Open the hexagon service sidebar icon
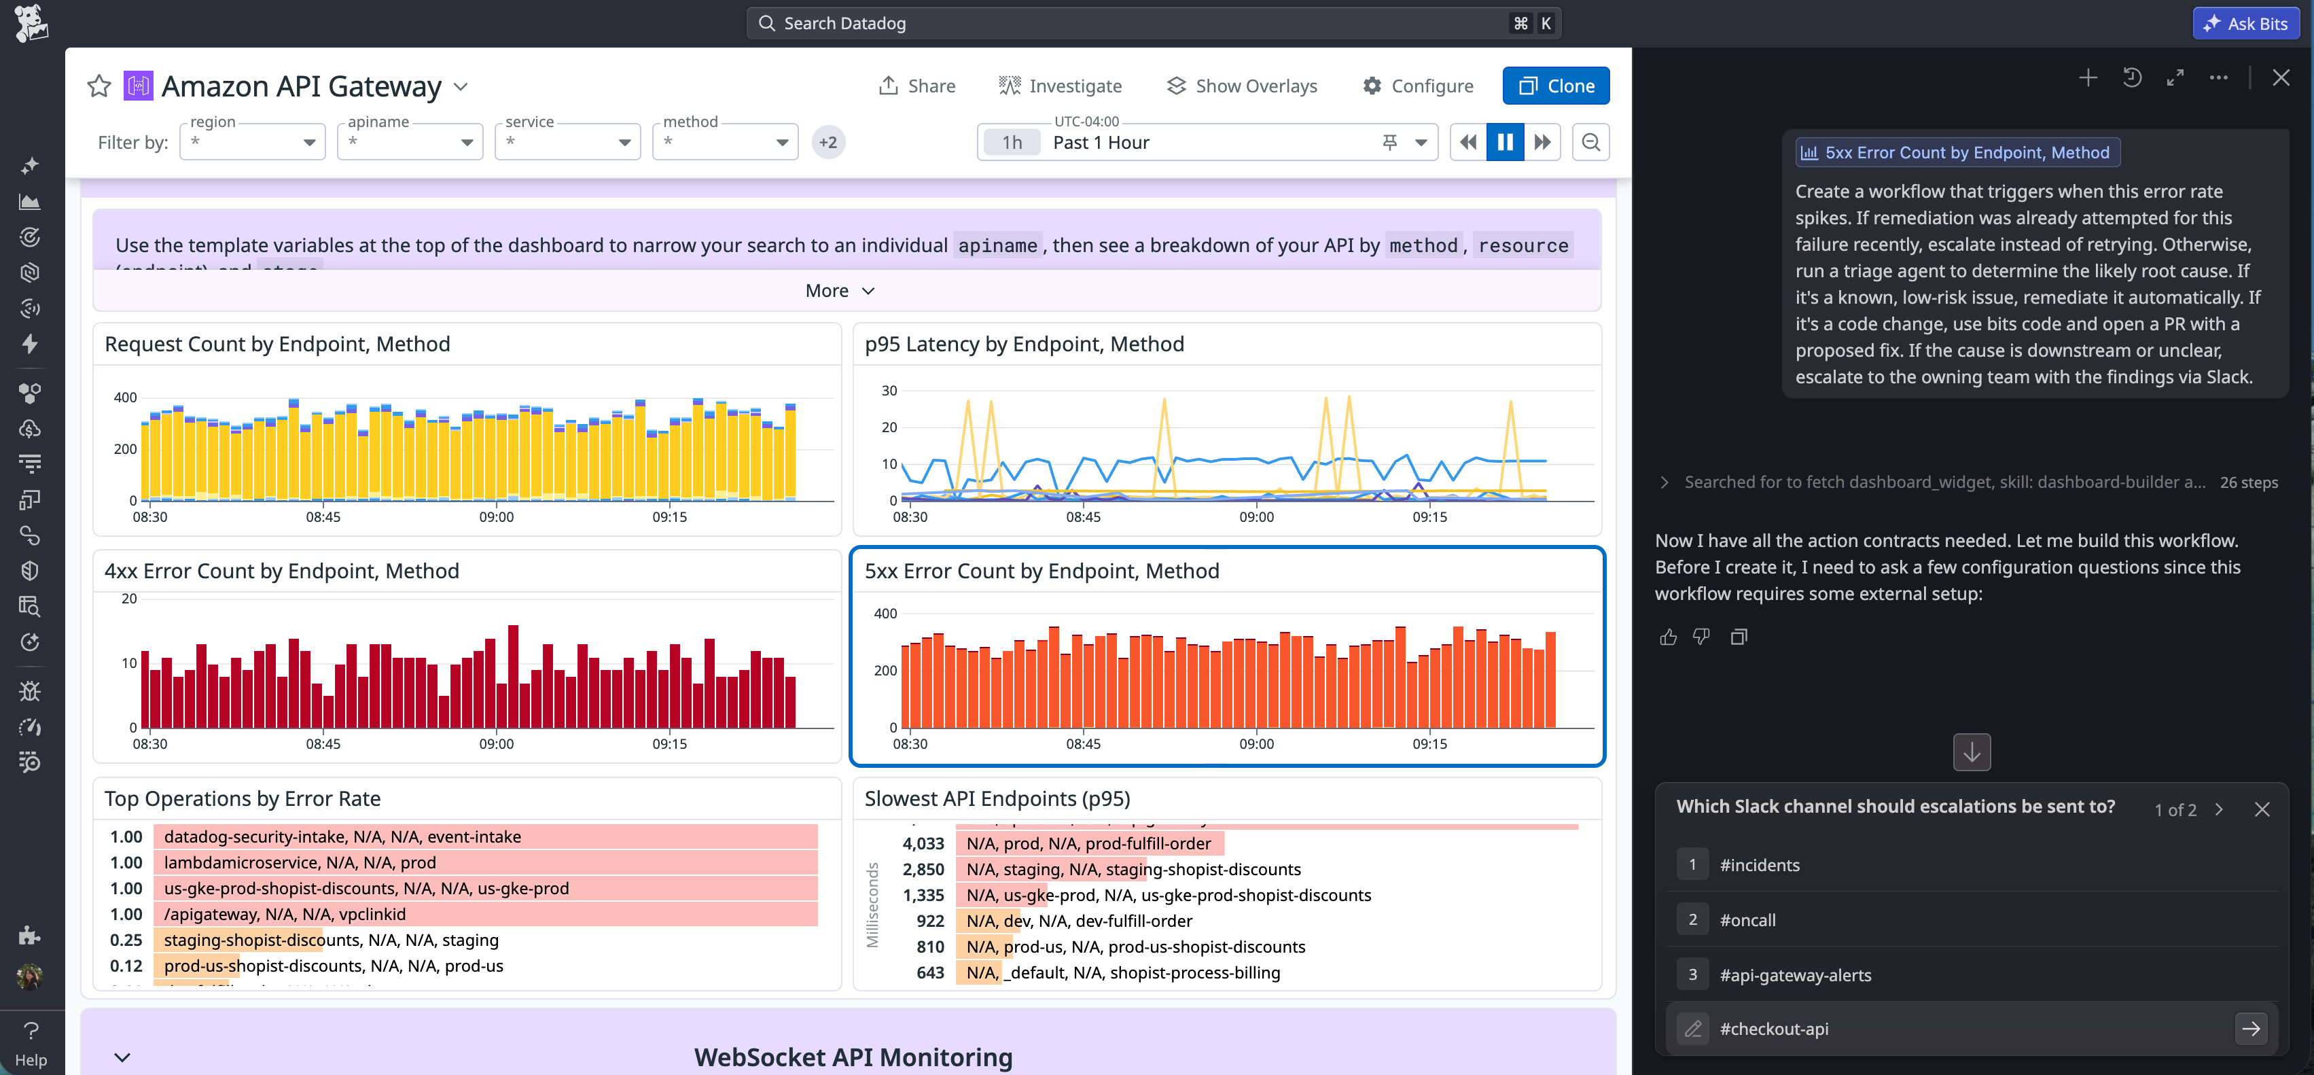This screenshot has height=1075, width=2314. coord(30,272)
